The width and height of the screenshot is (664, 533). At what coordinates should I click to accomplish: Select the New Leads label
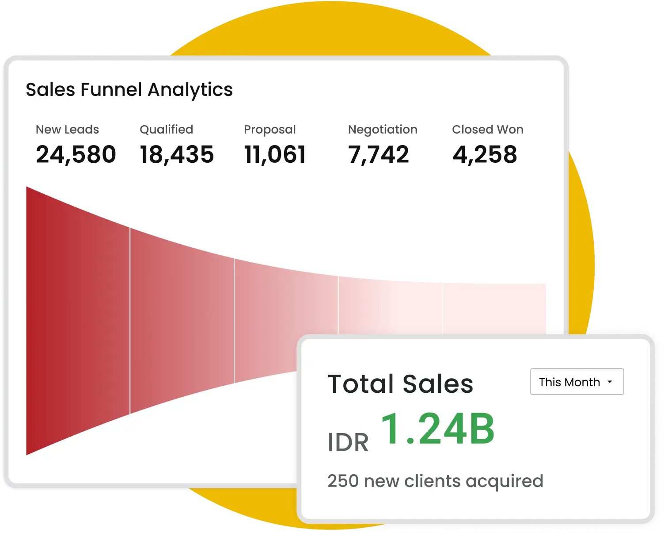click(x=67, y=130)
